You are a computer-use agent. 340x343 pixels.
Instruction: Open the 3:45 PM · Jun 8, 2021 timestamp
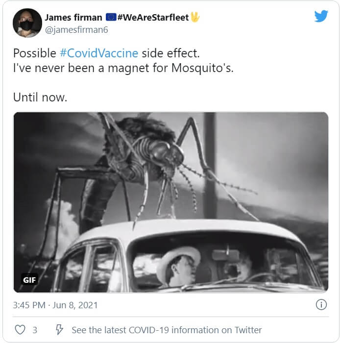click(55, 305)
